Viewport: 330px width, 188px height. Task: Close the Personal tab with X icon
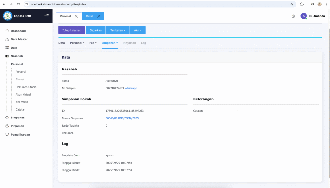[76, 16]
